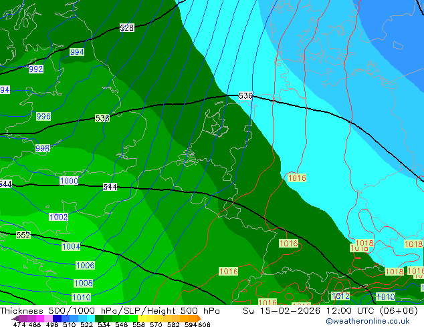The height and width of the screenshot is (327, 424).
Task: Pick the darkest green legend swatch
Action: tap(99, 318)
